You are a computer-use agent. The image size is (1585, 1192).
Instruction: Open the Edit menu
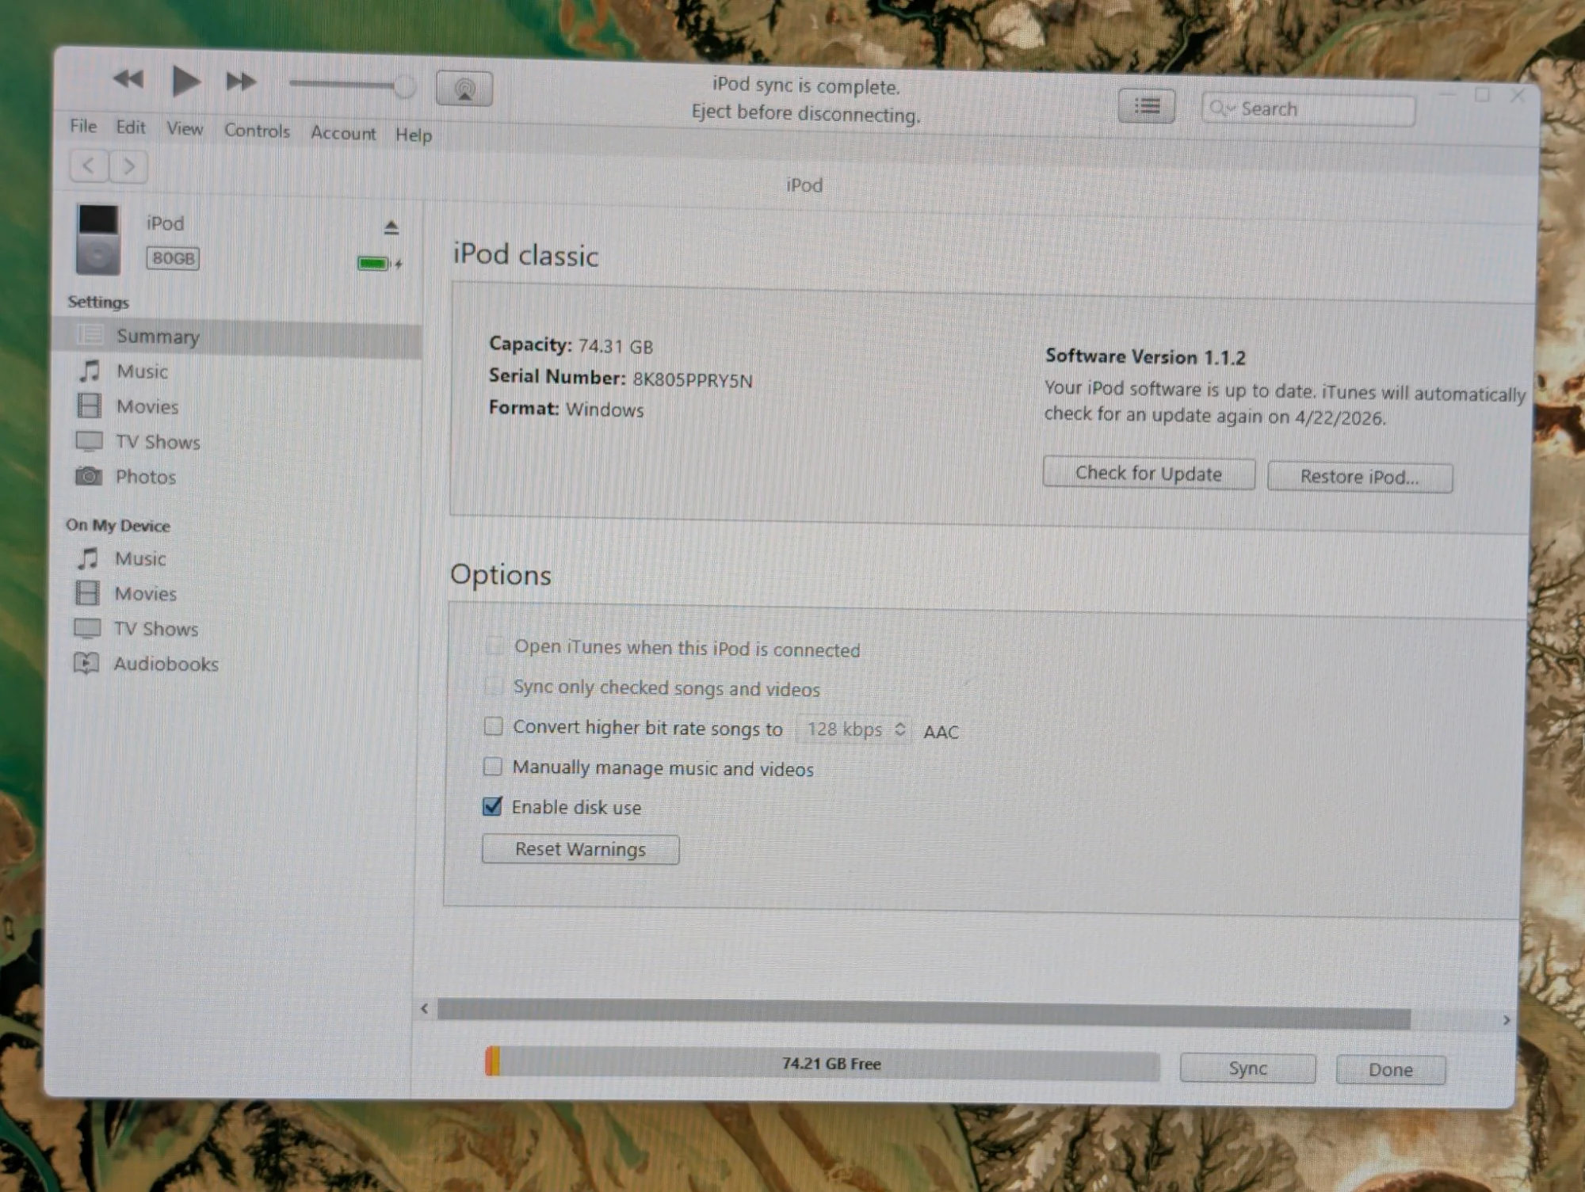131,128
